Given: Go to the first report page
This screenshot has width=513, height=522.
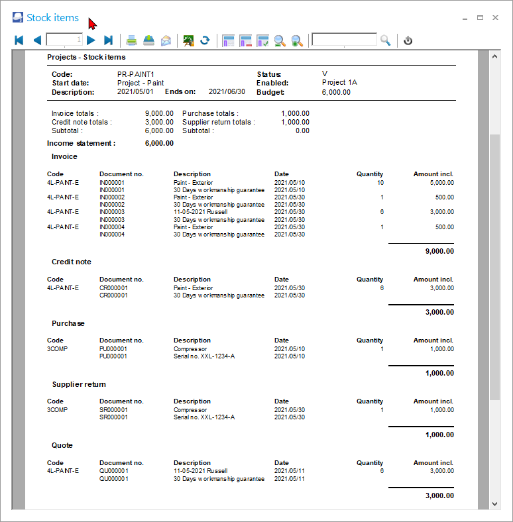Looking at the screenshot, I should click(x=19, y=40).
